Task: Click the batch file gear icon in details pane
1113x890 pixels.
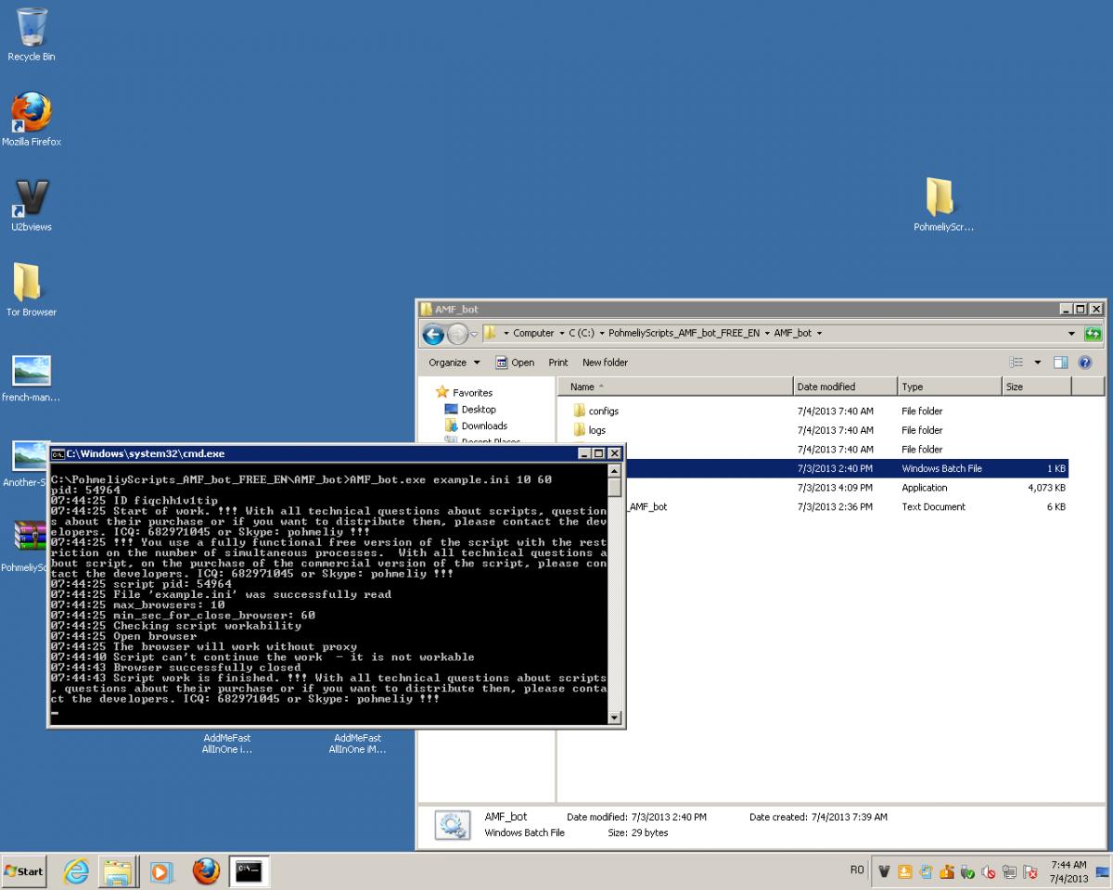Action: pyautogui.click(x=452, y=824)
